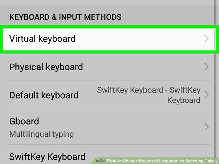Tap empty area of Virtual keyboard row

140,39
